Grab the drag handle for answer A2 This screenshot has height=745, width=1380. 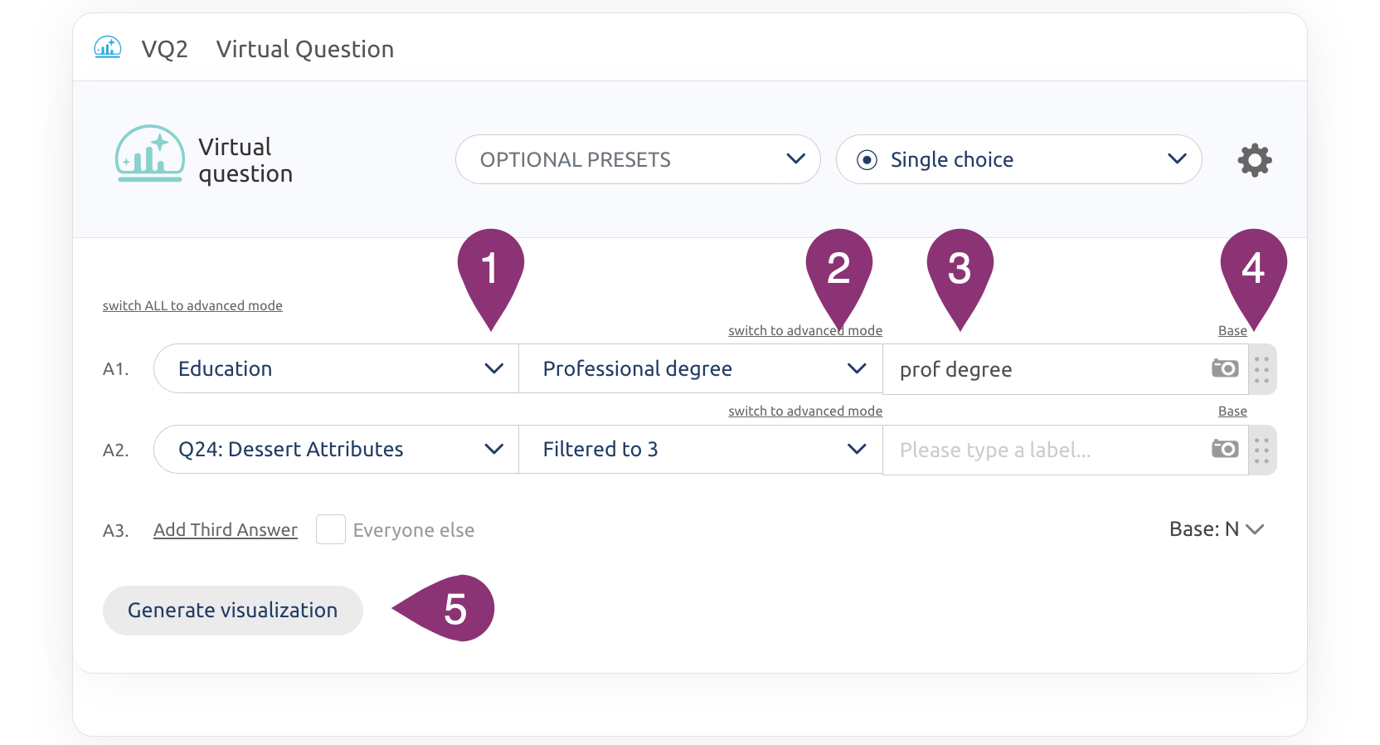[1262, 450]
